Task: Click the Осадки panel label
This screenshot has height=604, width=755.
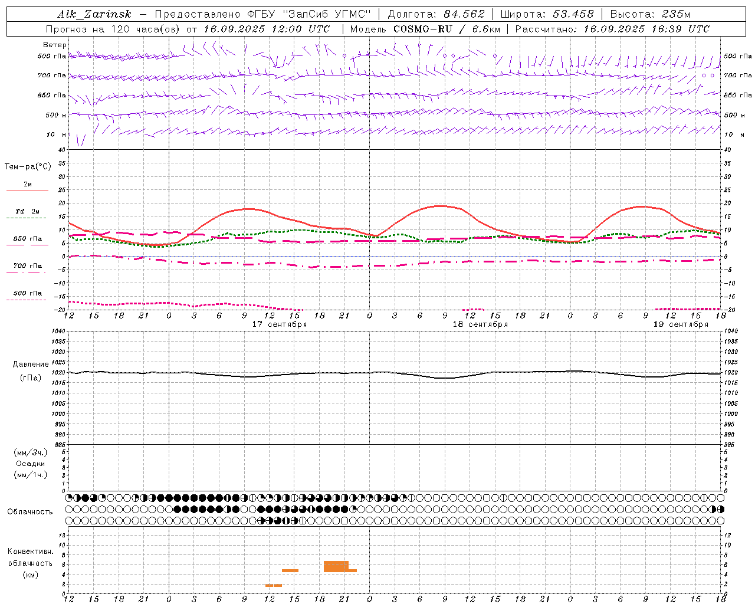Action: tap(30, 464)
